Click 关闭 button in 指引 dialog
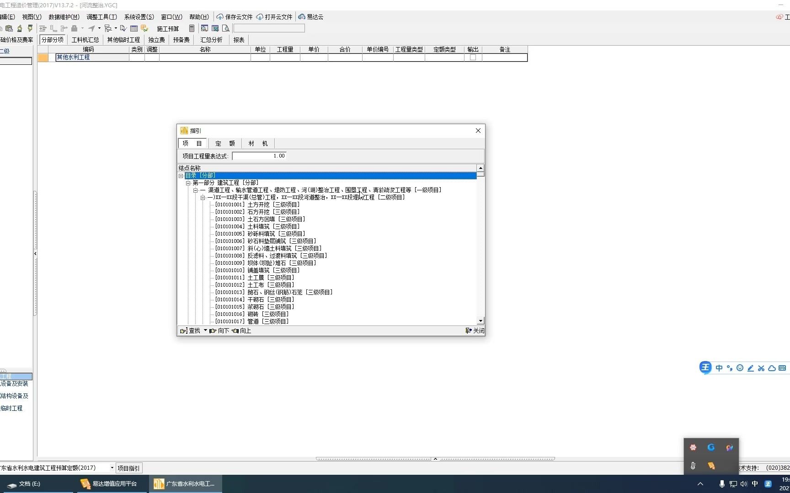 click(475, 330)
